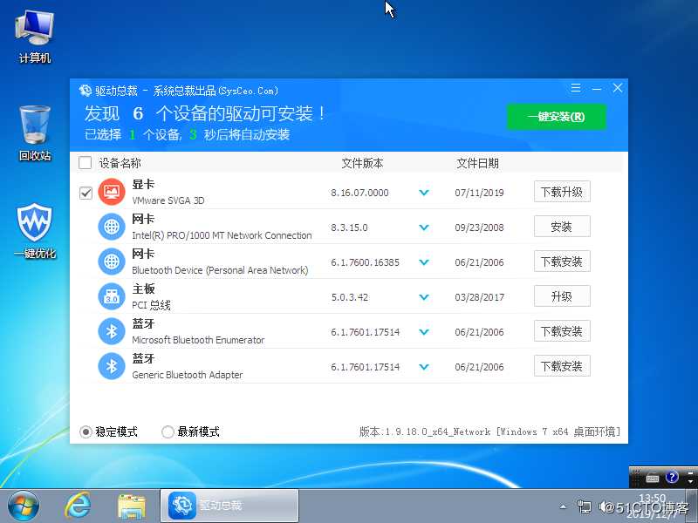Click the Microsoft Bluetooth Enumerator name

coord(198,340)
